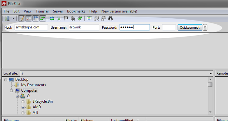Toggle local directory tree display icon

click(29, 19)
